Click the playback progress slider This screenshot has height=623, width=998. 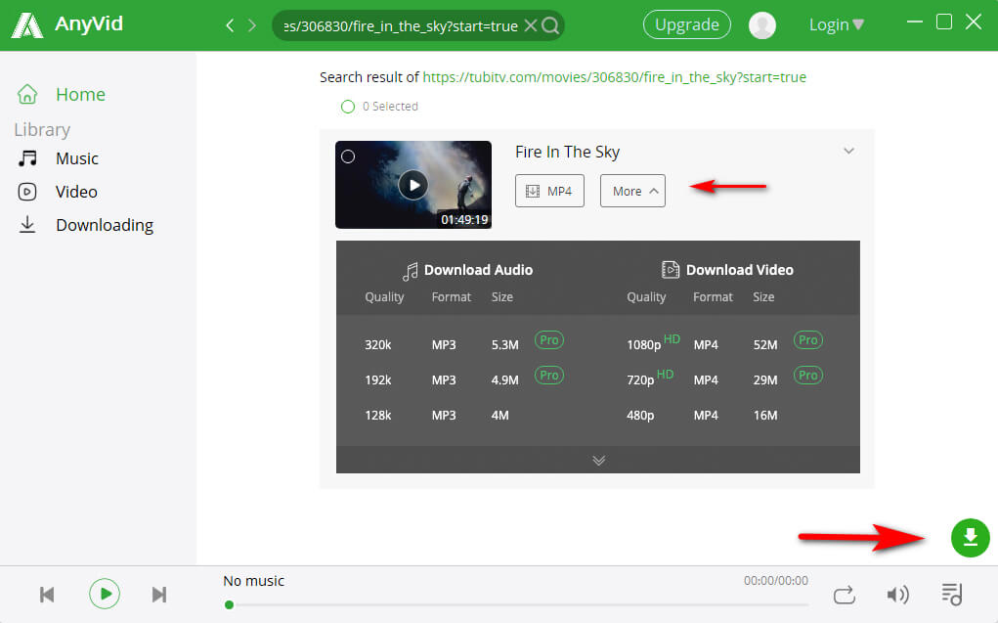pos(516,604)
